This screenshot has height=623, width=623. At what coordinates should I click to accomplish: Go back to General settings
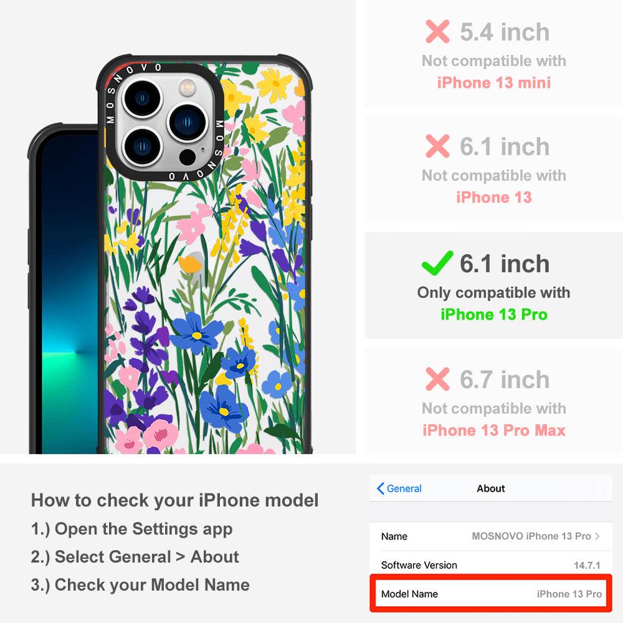(399, 488)
